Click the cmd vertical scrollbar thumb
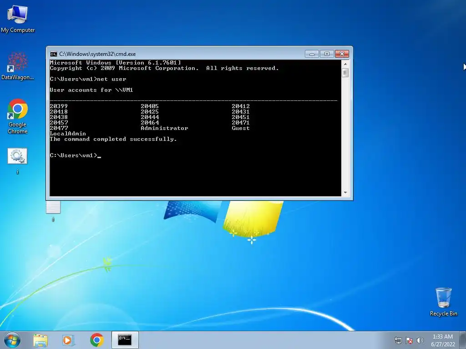This screenshot has height=349, width=466. pyautogui.click(x=345, y=73)
